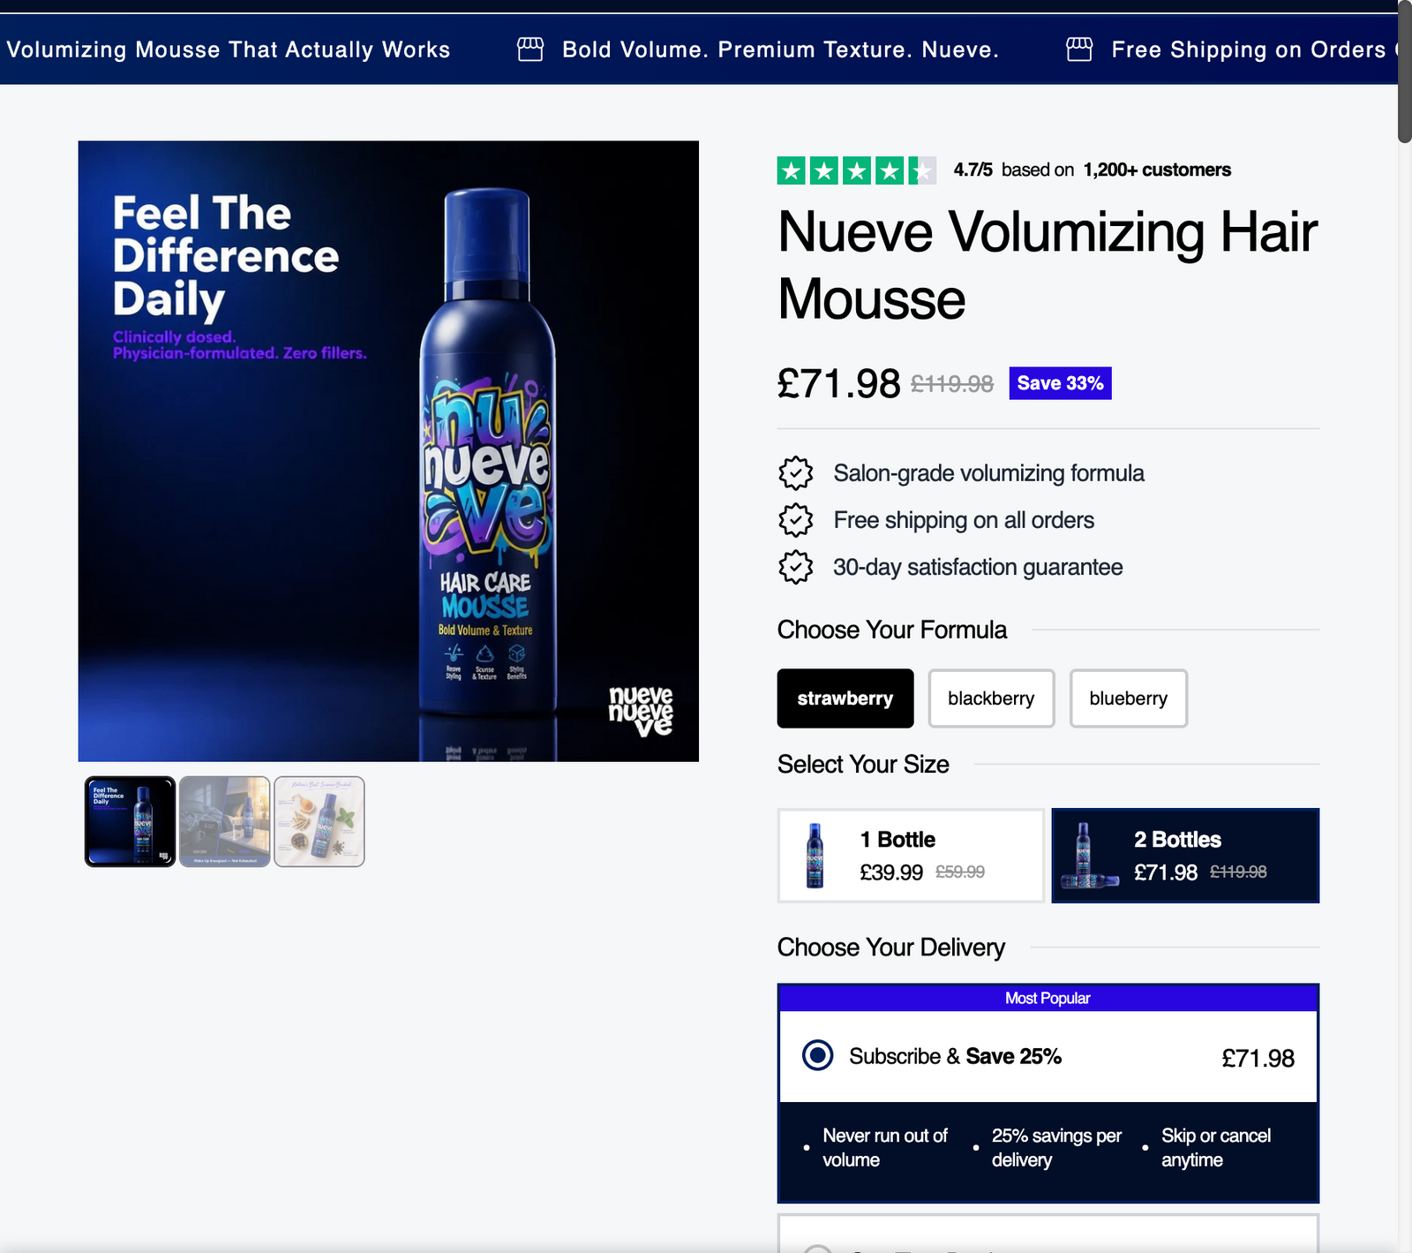Click 'Never run out of volume' benefit
The height and width of the screenshot is (1253, 1412).
click(885, 1148)
